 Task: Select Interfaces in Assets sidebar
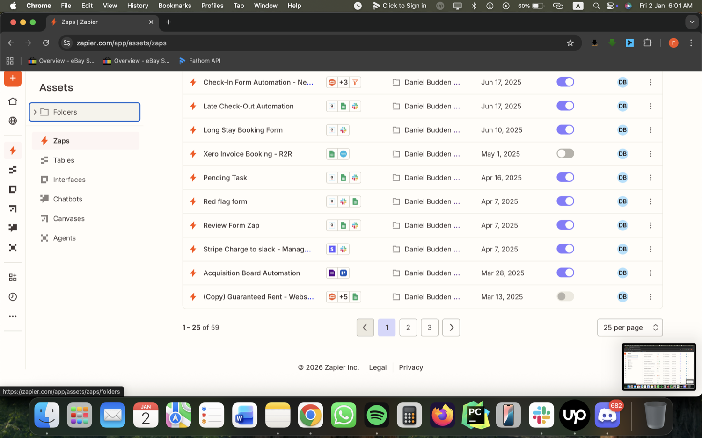tap(86, 180)
